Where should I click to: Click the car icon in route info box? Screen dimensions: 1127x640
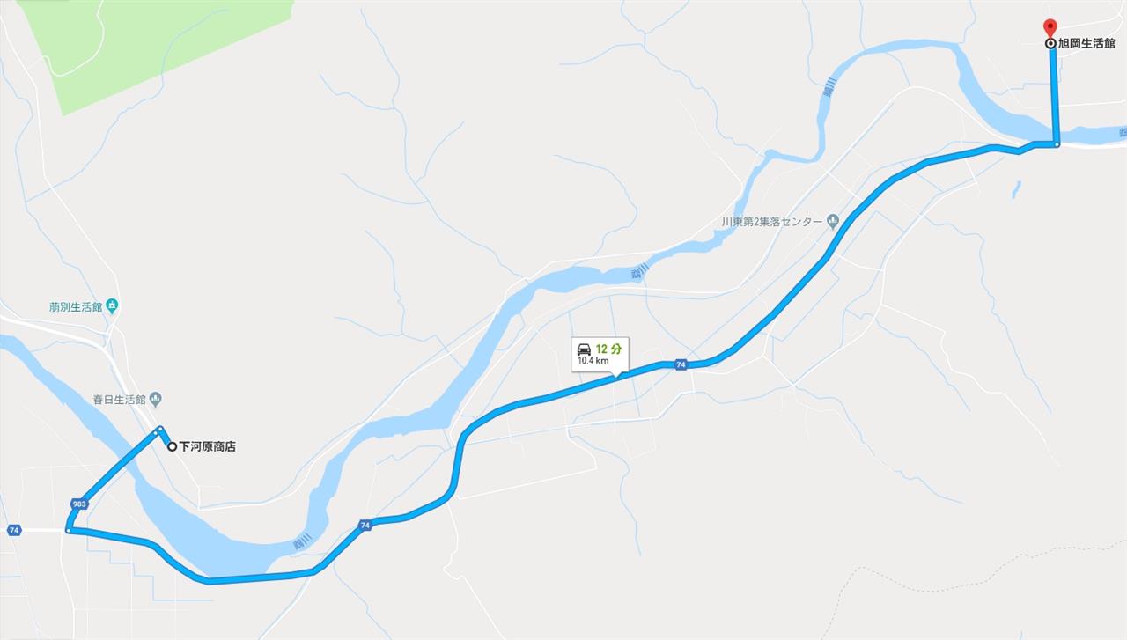click(x=585, y=349)
